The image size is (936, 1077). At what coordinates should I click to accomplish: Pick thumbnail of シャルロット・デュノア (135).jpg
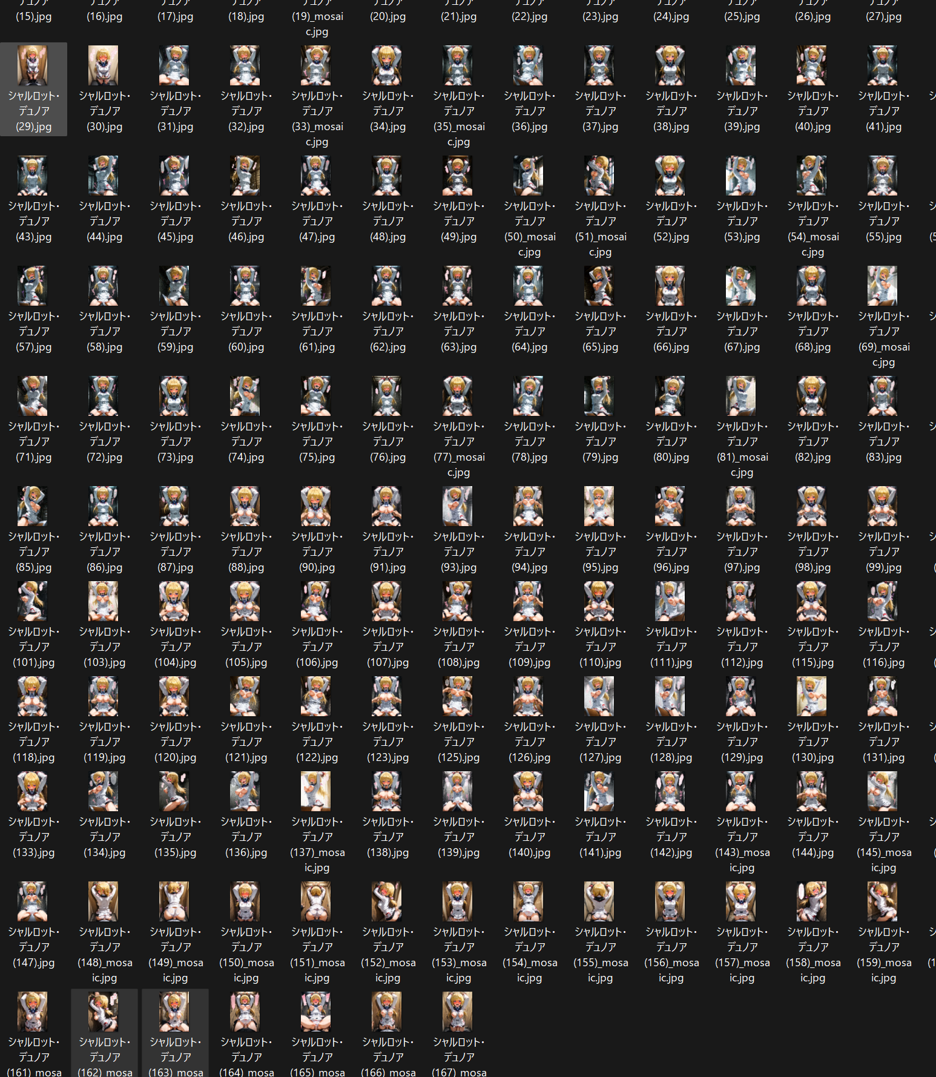pyautogui.click(x=174, y=791)
